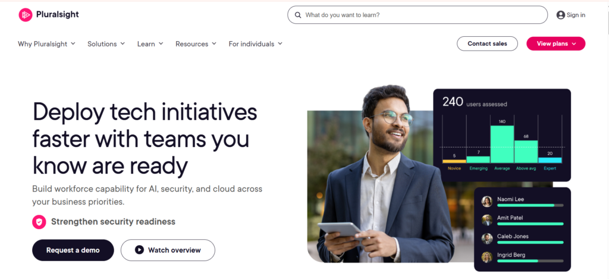Open the View plans dropdown
Screen dimensions: 609x279
(555, 43)
